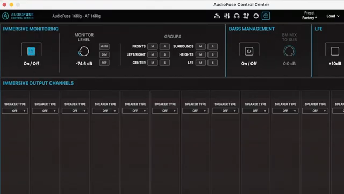Click the Bass Management heading
Screen dimensions: 344x194
coord(252,29)
